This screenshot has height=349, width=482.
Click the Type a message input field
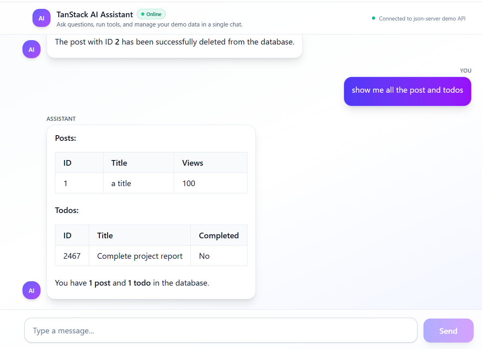221,331
